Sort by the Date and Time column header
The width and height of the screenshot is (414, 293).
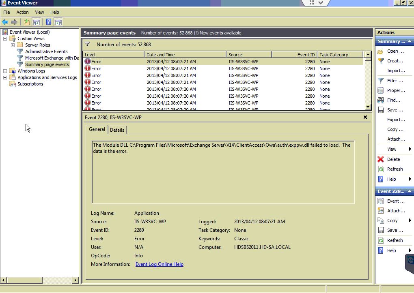point(185,55)
